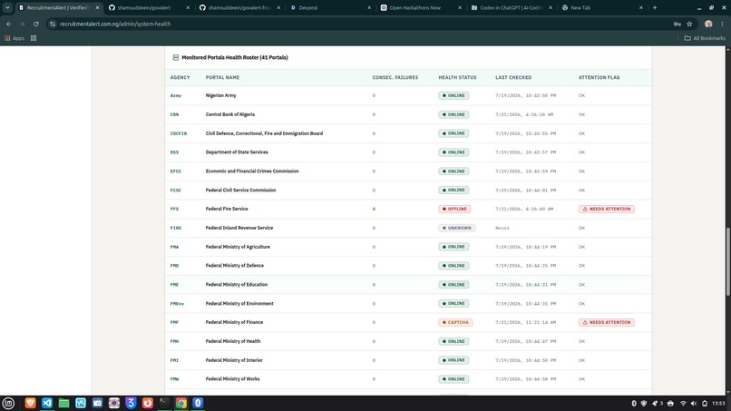This screenshot has height=411, width=731.
Task: Click the CAPTCHA badge for Ministry of Finance
Action: [x=455, y=322]
